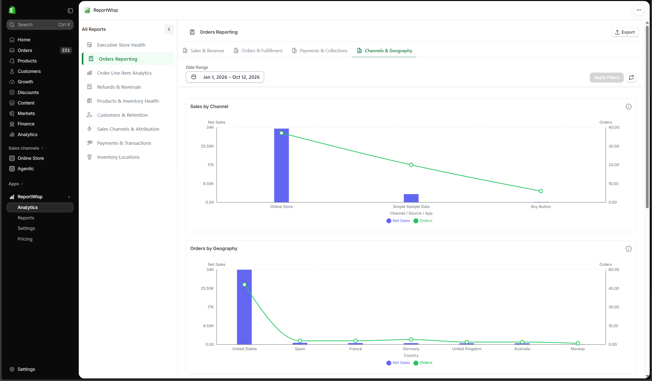Open the three-dot more options menu
Viewport: 652px width, 381px height.
click(639, 10)
